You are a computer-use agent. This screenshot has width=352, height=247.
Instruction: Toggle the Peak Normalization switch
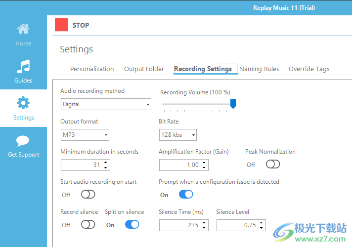point(273,164)
